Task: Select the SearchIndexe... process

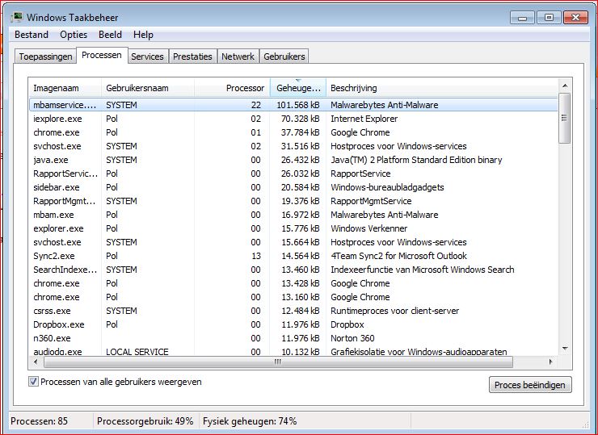Action: pyautogui.click(x=293, y=270)
